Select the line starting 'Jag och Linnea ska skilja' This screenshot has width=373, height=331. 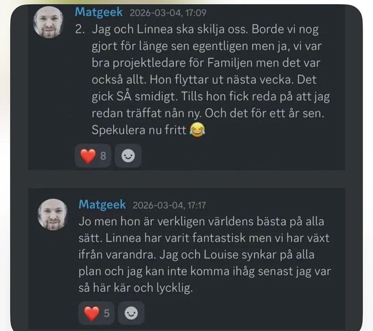205,30
